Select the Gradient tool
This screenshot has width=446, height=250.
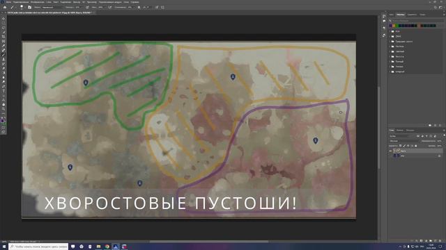point(3,72)
